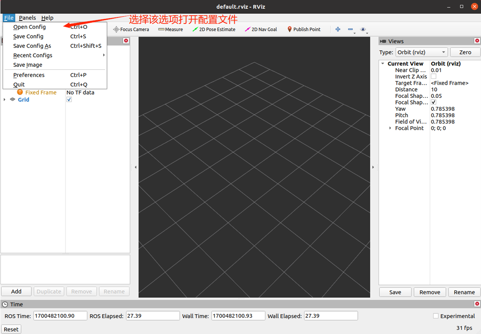The height and width of the screenshot is (334, 481).
Task: Open the Recent Configs submenu
Action: (33, 55)
